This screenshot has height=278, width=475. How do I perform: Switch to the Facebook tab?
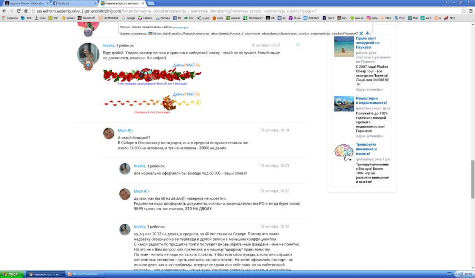click(74, 3)
